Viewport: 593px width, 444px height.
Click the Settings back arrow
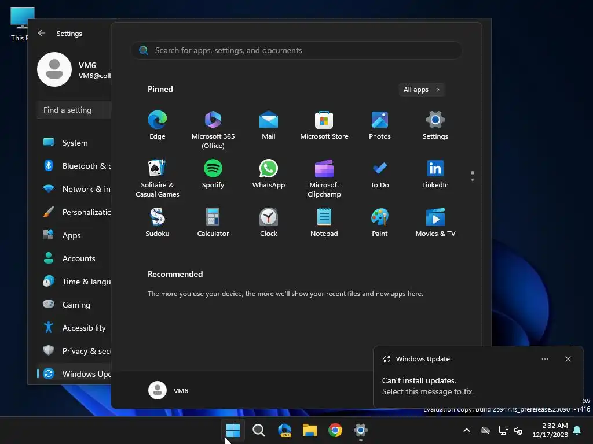tap(42, 33)
